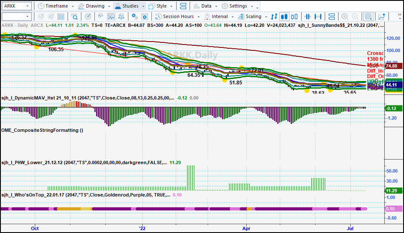Screen dimensions: 404x233
Task: Click the data grid table icon
Action: (61, 16)
